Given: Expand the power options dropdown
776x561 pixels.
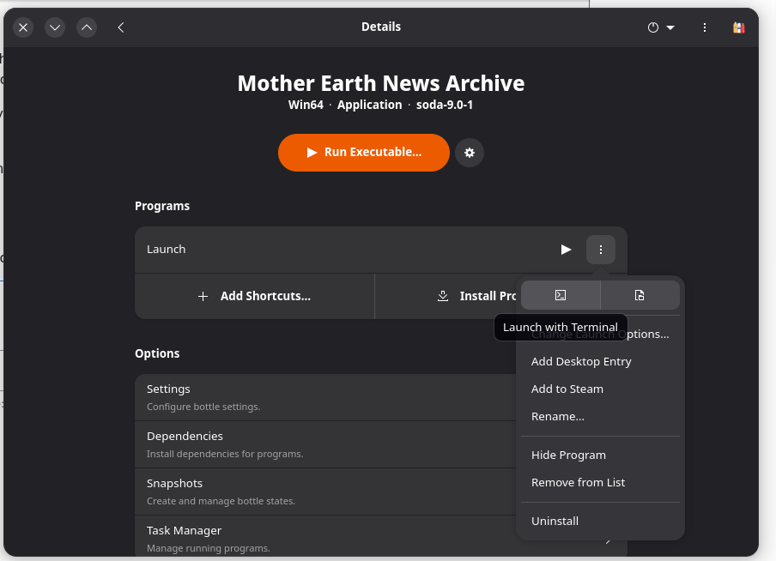Looking at the screenshot, I should point(661,27).
